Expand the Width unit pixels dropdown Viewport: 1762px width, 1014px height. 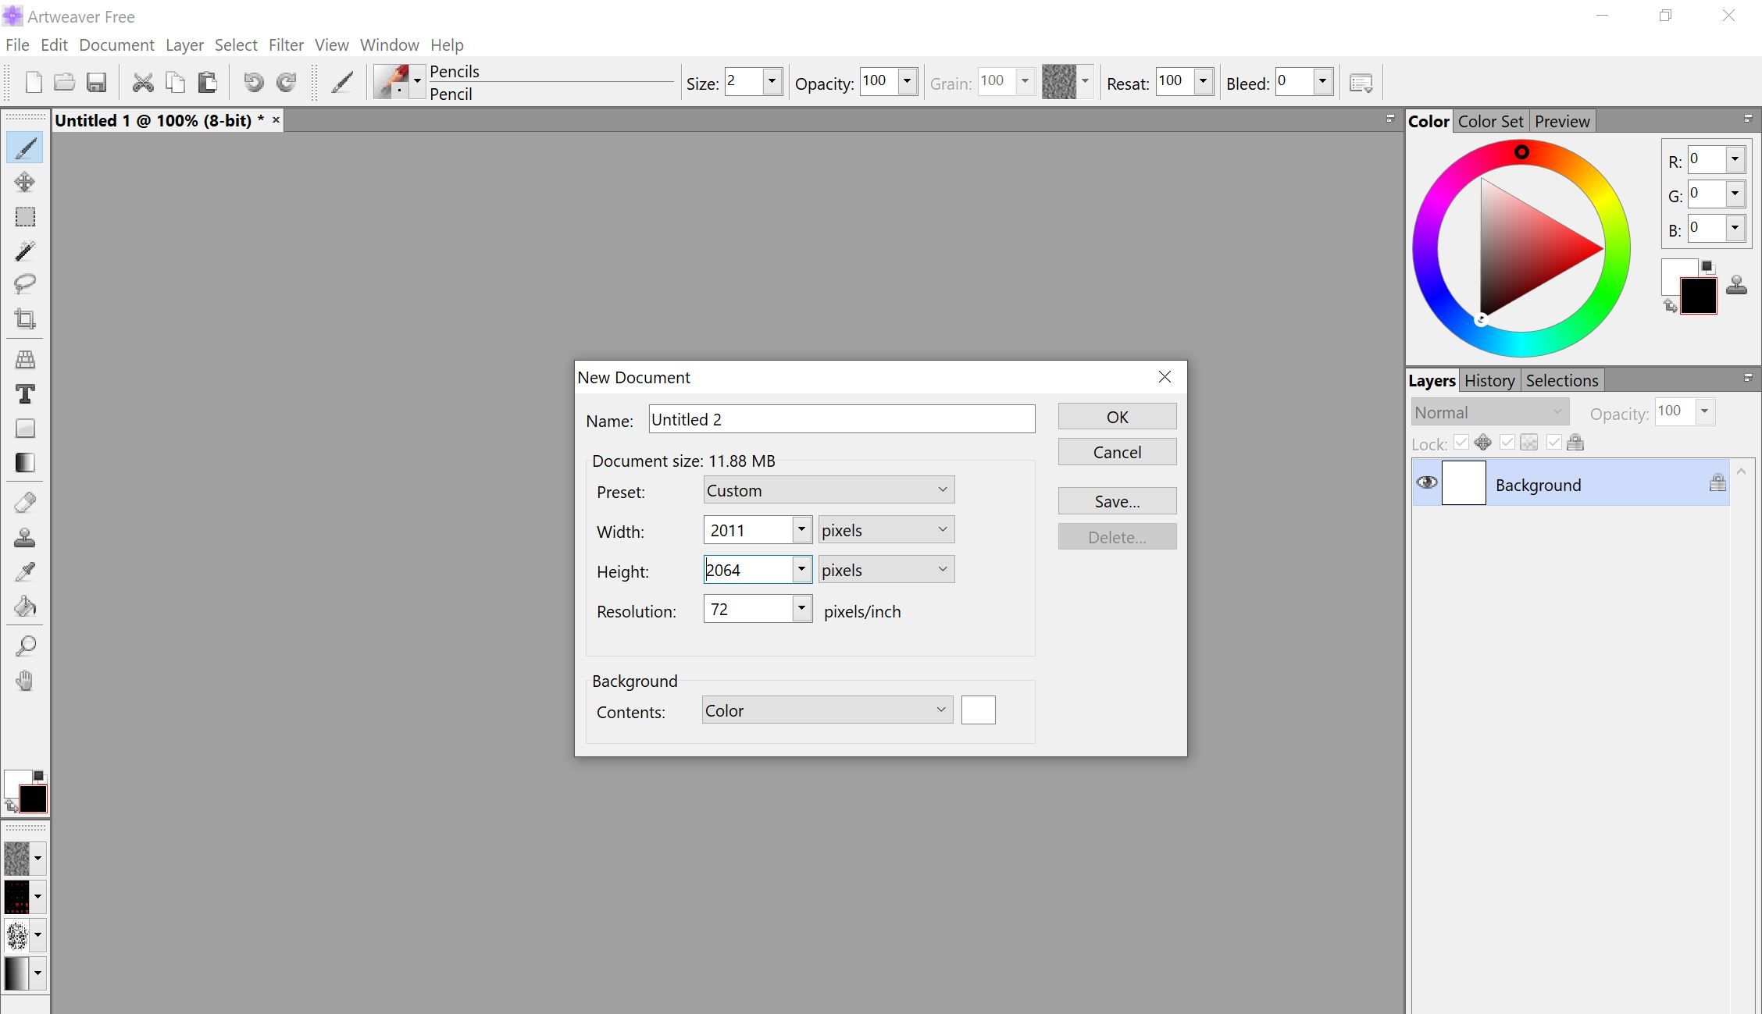[x=943, y=530]
